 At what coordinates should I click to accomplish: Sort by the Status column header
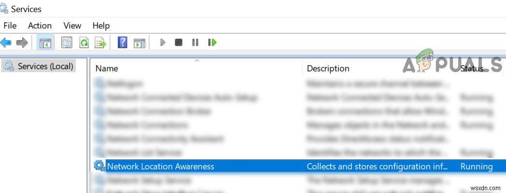pos(472,68)
